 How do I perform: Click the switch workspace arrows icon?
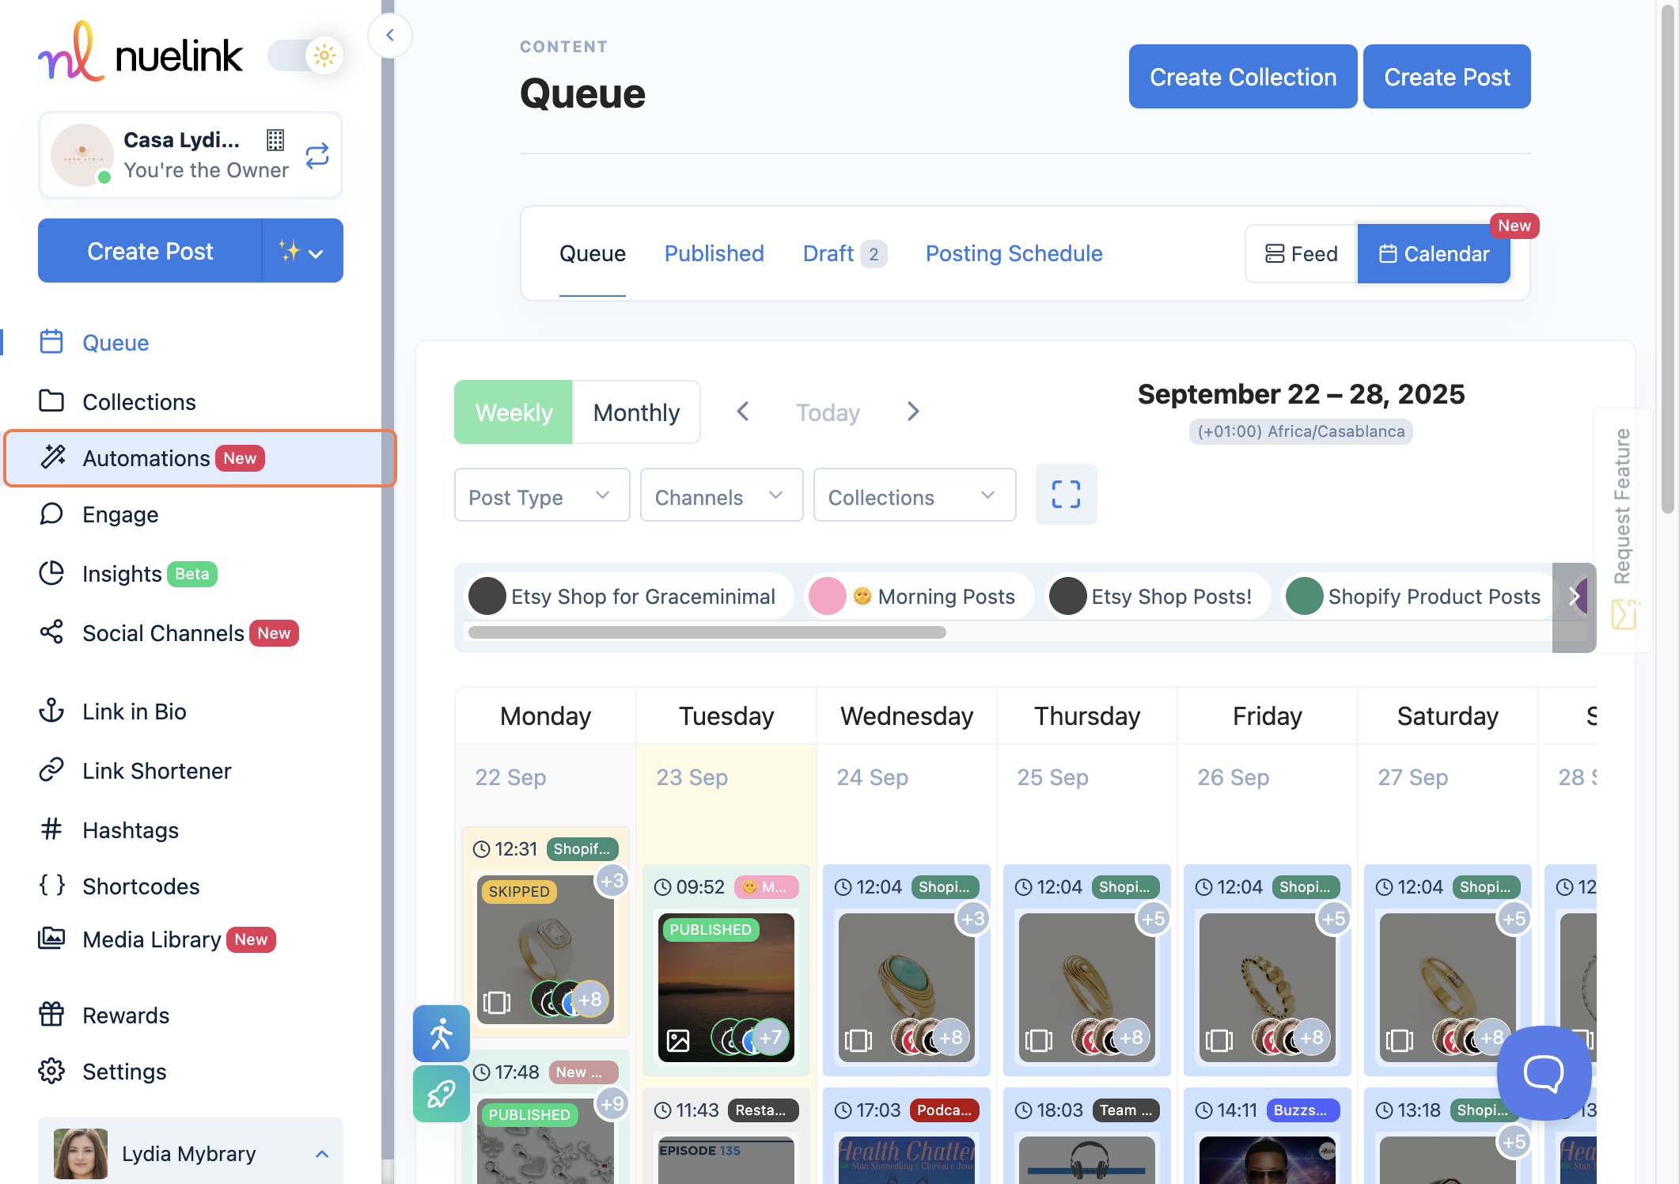click(316, 156)
